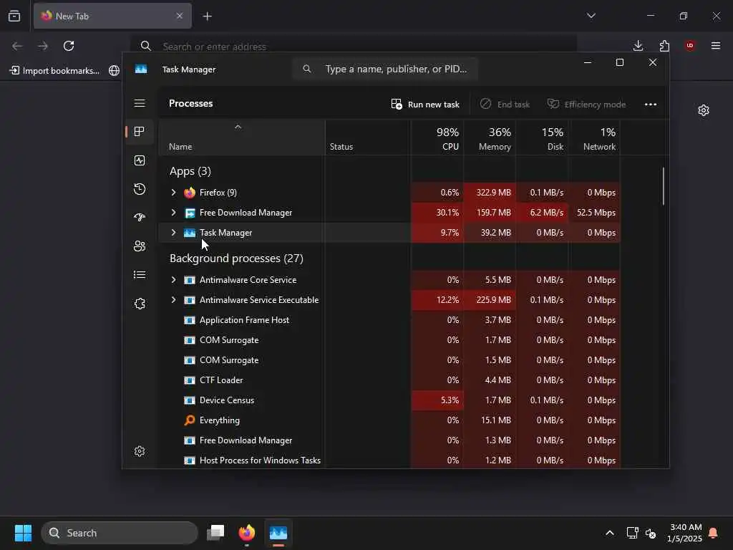Open the App history icon in sidebar
The height and width of the screenshot is (550, 733).
pyautogui.click(x=140, y=189)
